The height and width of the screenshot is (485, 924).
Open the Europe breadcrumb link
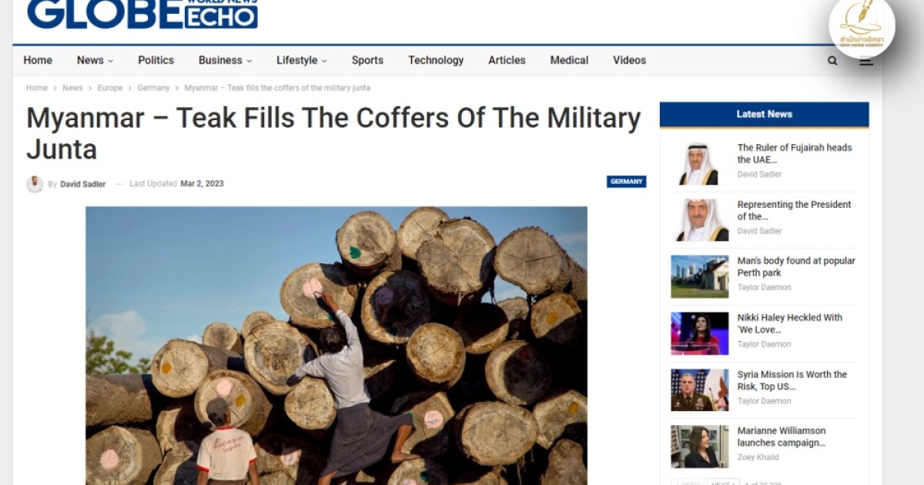pos(110,88)
